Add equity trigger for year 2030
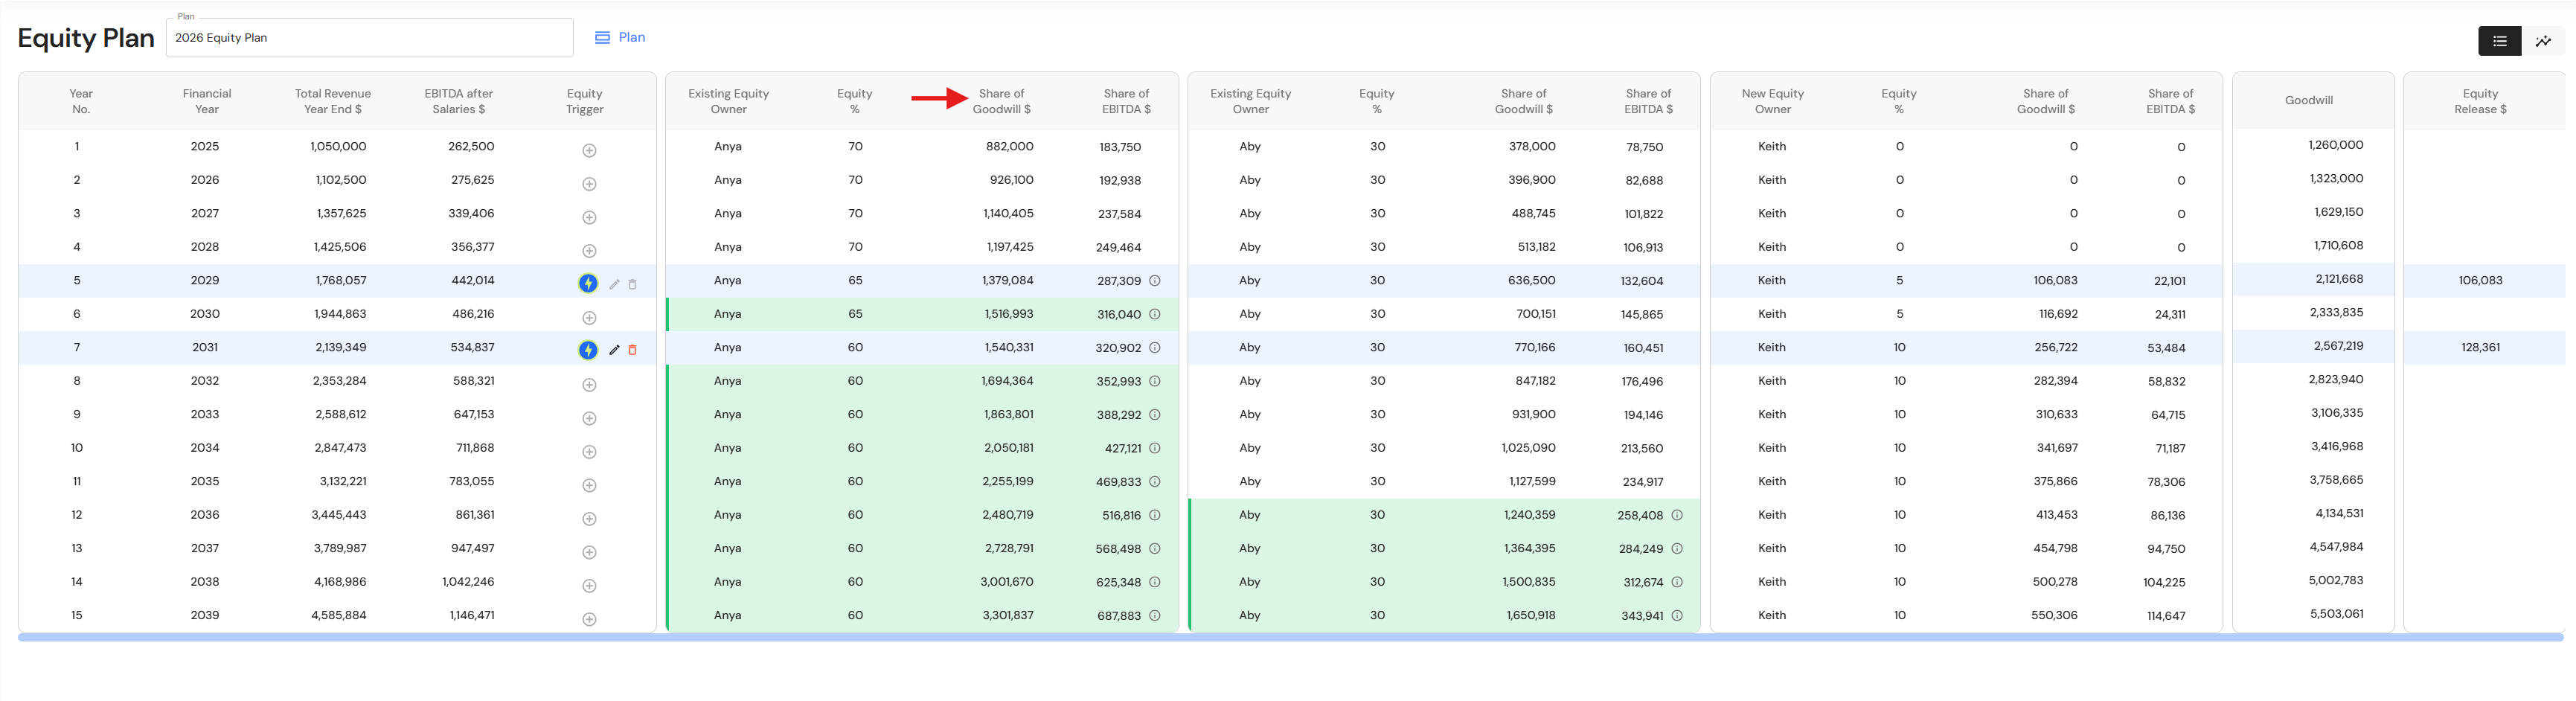Viewport: 2576px width, 701px height. point(589,318)
